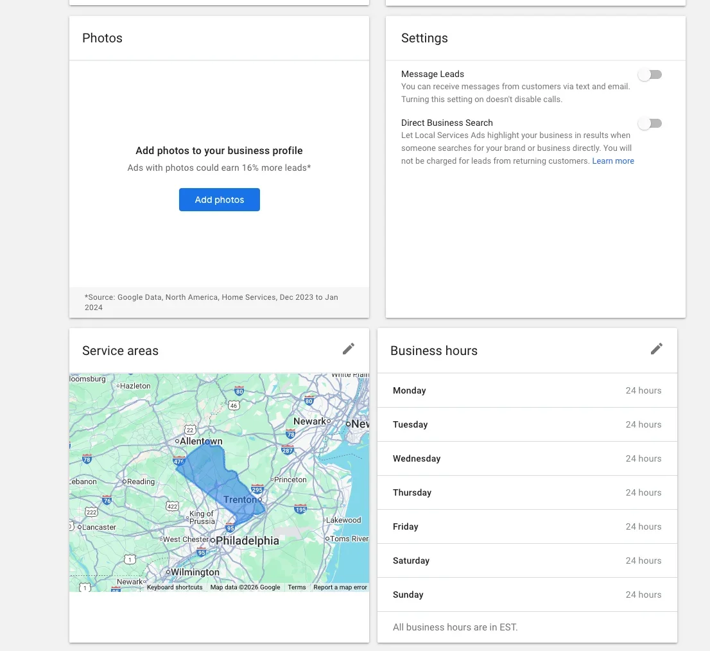Select the Sunday 24 hours row

(x=526, y=595)
